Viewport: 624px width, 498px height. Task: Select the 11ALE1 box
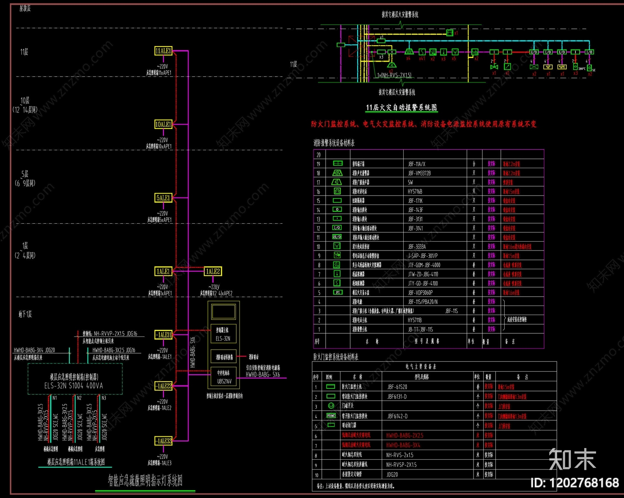[x=163, y=51]
